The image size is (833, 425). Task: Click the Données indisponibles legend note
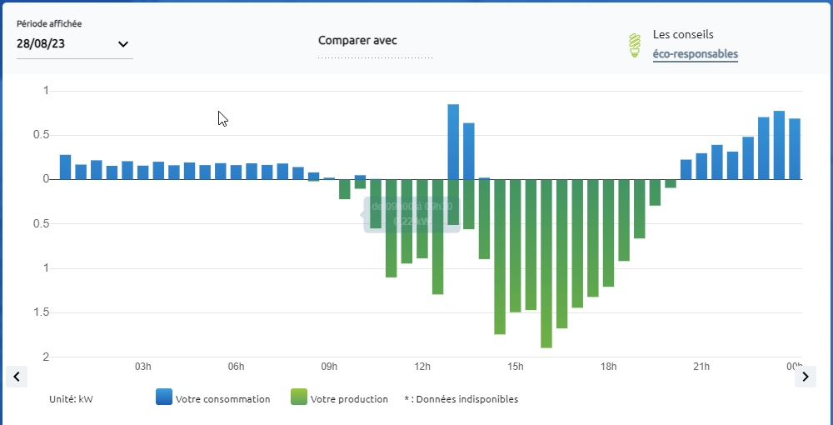[461, 399]
